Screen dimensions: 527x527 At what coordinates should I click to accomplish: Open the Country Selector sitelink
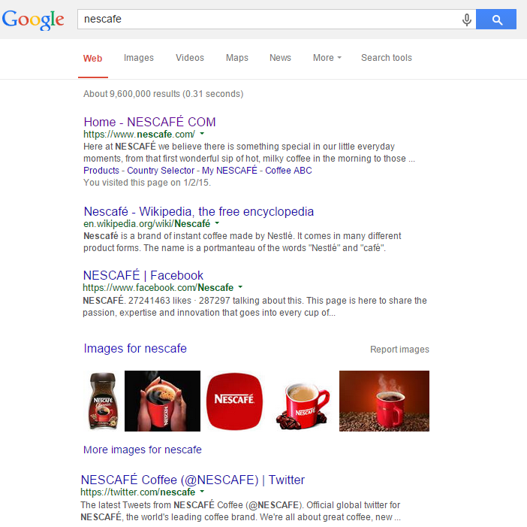coord(161,171)
